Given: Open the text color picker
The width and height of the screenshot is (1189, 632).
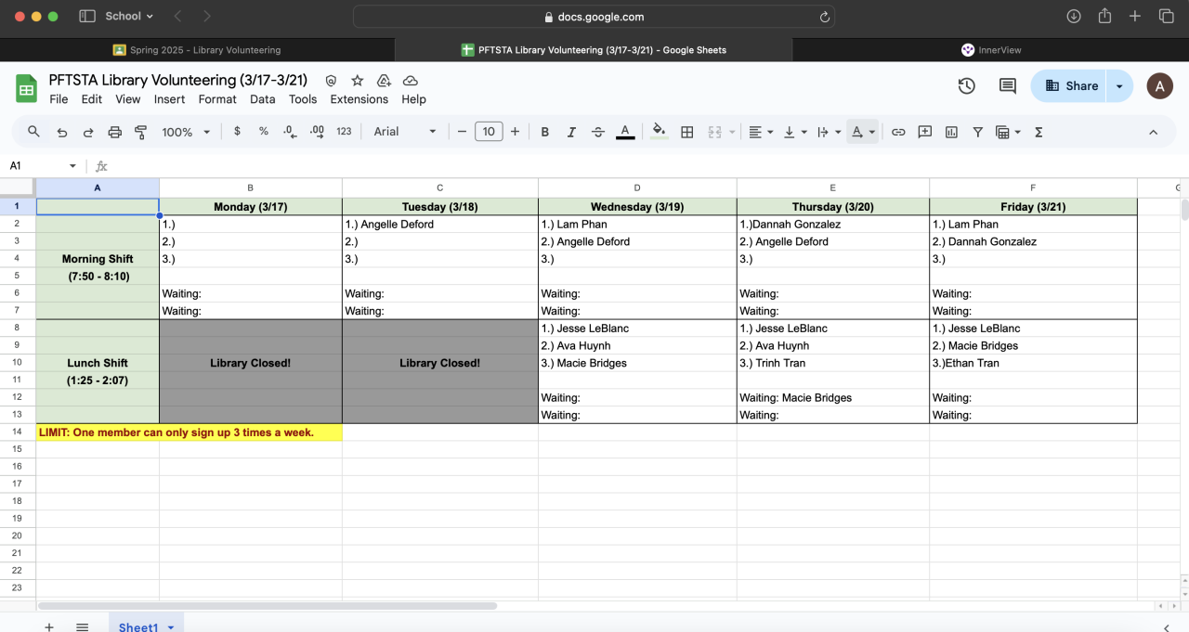Looking at the screenshot, I should pyautogui.click(x=625, y=132).
